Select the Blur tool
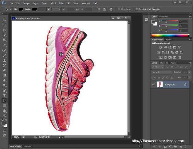This screenshot has width=193, height=149. pyautogui.click(x=4, y=80)
